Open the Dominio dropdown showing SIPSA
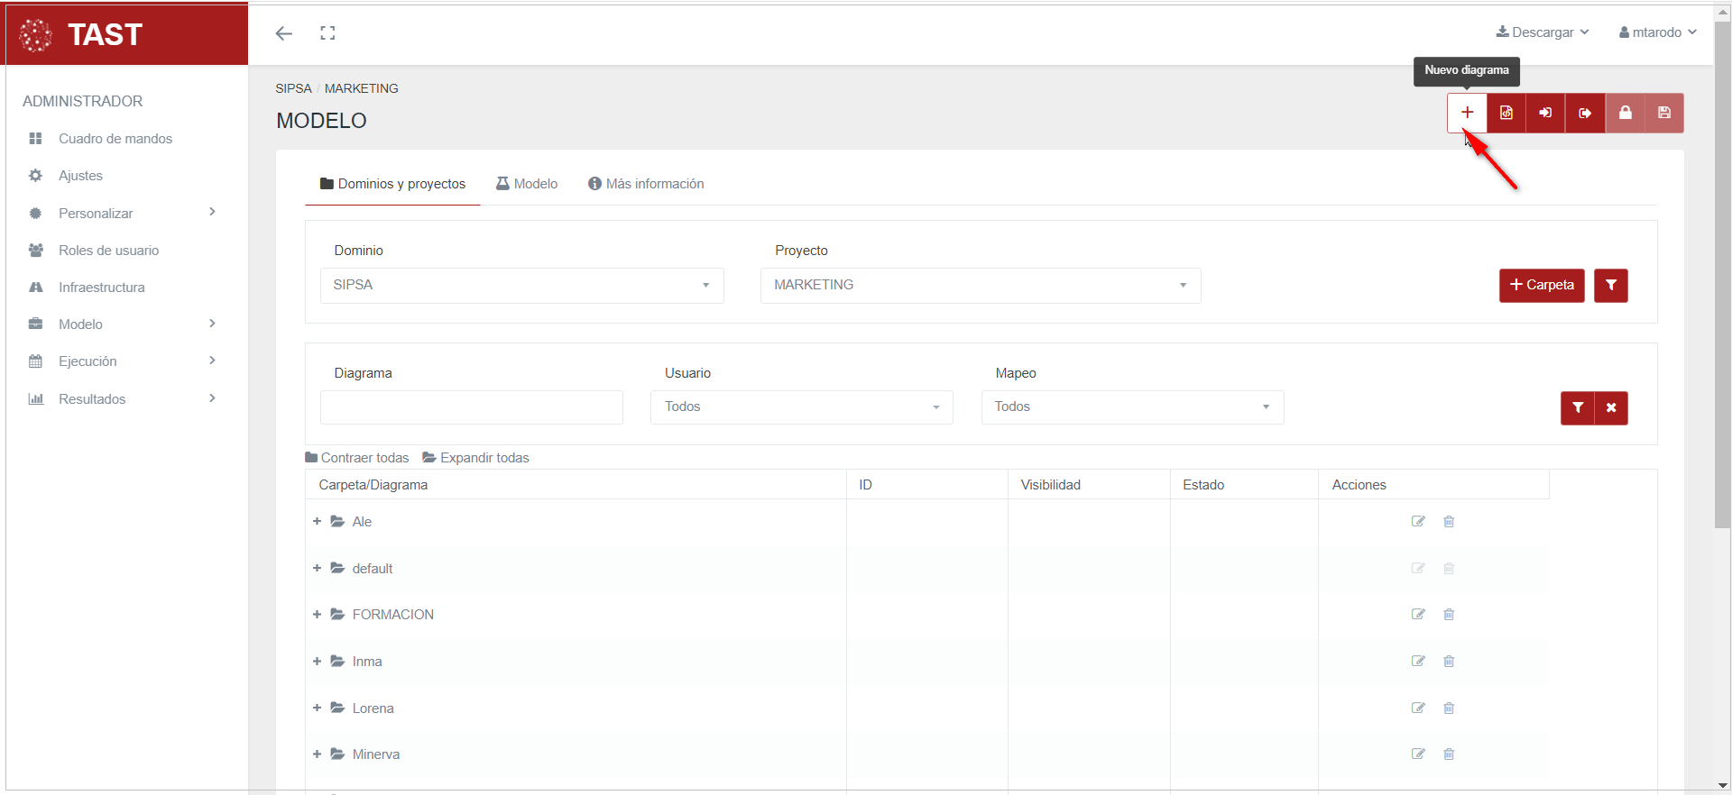 click(x=521, y=285)
